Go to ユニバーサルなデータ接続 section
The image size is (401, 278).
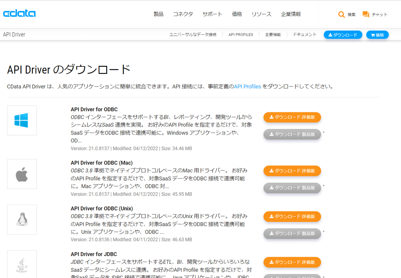pos(193,35)
